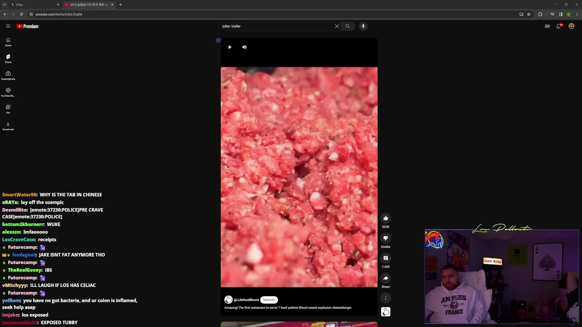Open more options three-dot menu on Short
The image size is (582, 327).
tap(386, 298)
